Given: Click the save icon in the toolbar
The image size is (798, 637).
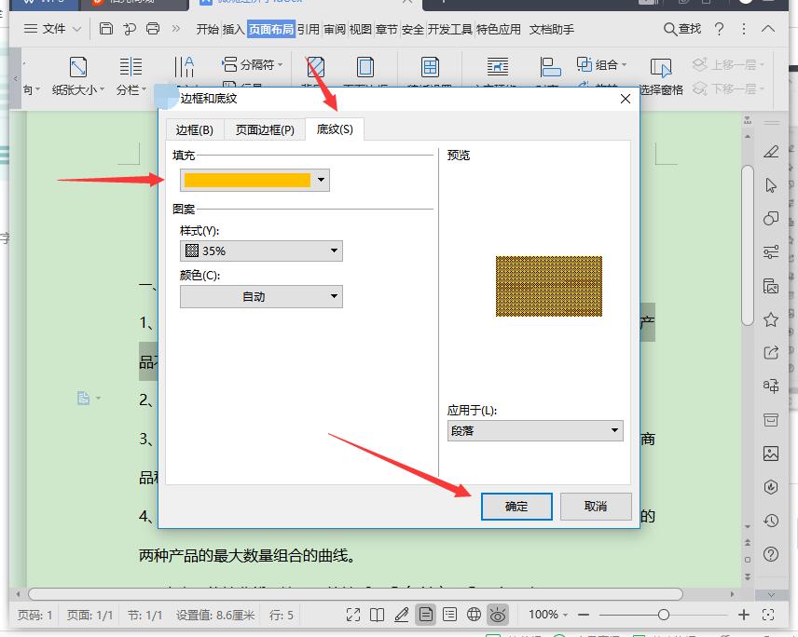Looking at the screenshot, I should coord(106,29).
